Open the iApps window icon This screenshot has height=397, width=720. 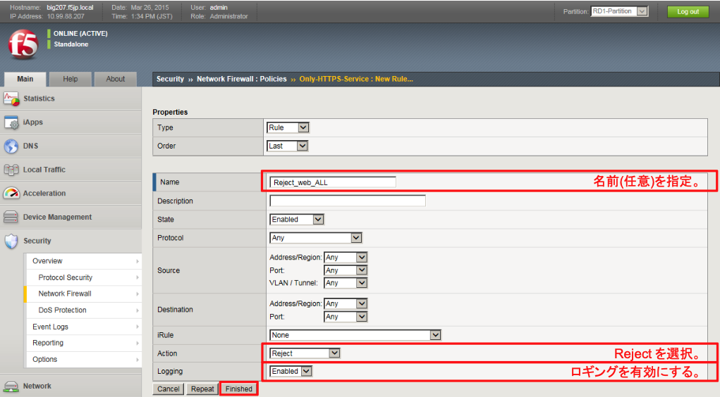11,122
